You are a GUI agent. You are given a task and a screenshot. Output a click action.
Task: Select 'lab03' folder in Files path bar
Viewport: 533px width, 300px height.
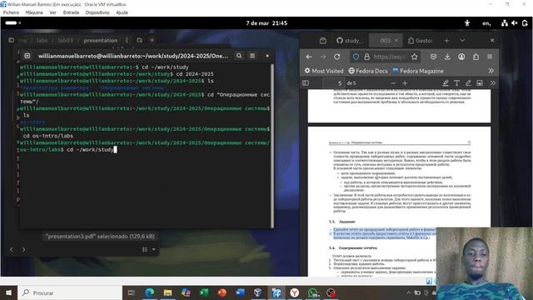(65, 40)
